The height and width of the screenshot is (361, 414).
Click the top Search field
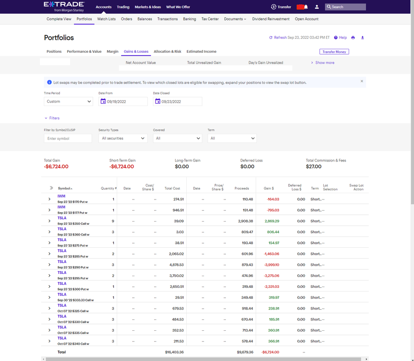click(345, 7)
